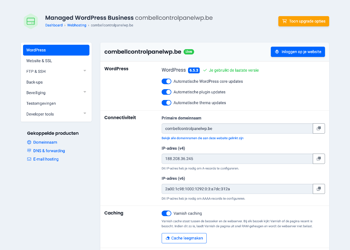Viewport: 350px width, 250px height.
Task: Open Website & SSL section
Action: pyautogui.click(x=56, y=61)
